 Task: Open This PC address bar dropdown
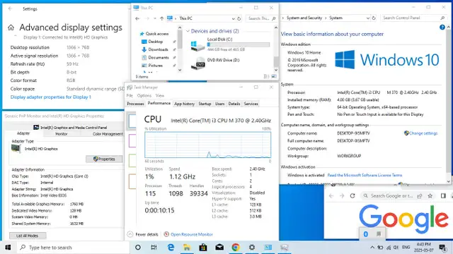pyautogui.click(x=233, y=18)
